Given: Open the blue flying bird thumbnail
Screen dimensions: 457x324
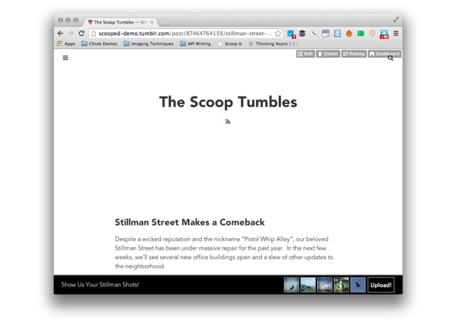Looking at the screenshot, I should (358, 285).
